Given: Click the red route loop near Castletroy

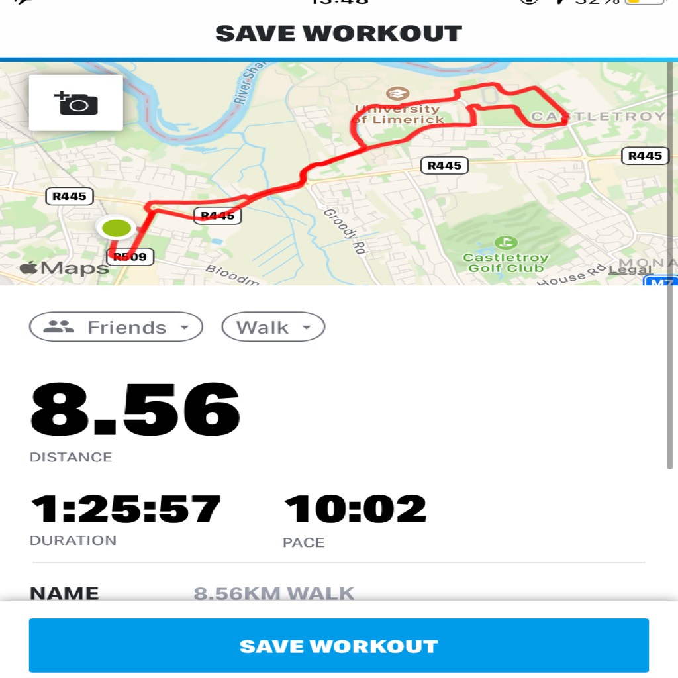Looking at the screenshot, I should 510,106.
